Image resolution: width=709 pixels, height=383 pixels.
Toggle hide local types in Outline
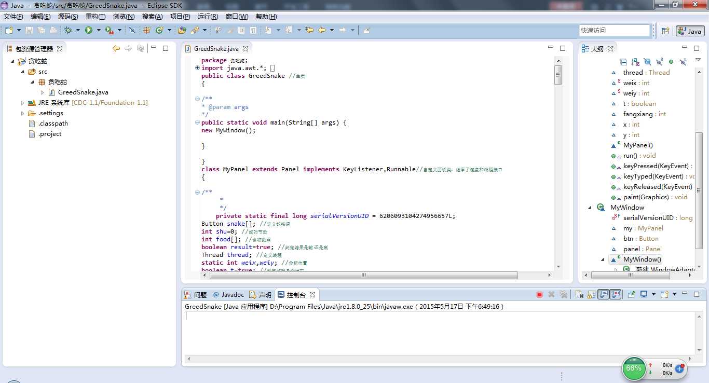click(x=683, y=62)
